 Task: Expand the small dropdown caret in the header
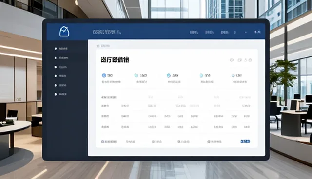point(246,32)
